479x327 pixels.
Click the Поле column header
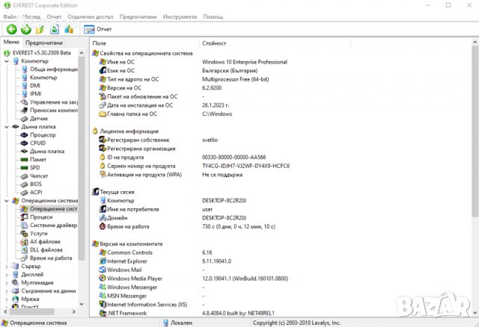click(x=100, y=43)
